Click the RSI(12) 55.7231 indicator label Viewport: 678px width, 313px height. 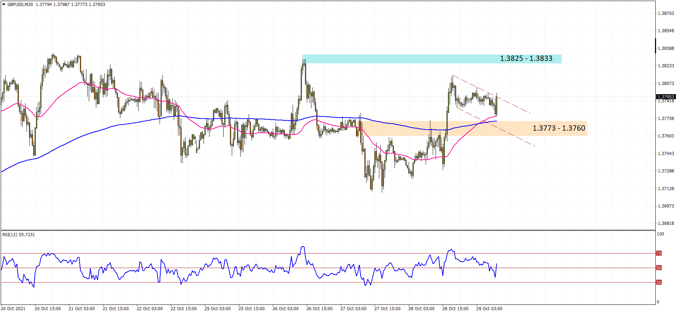pos(19,235)
